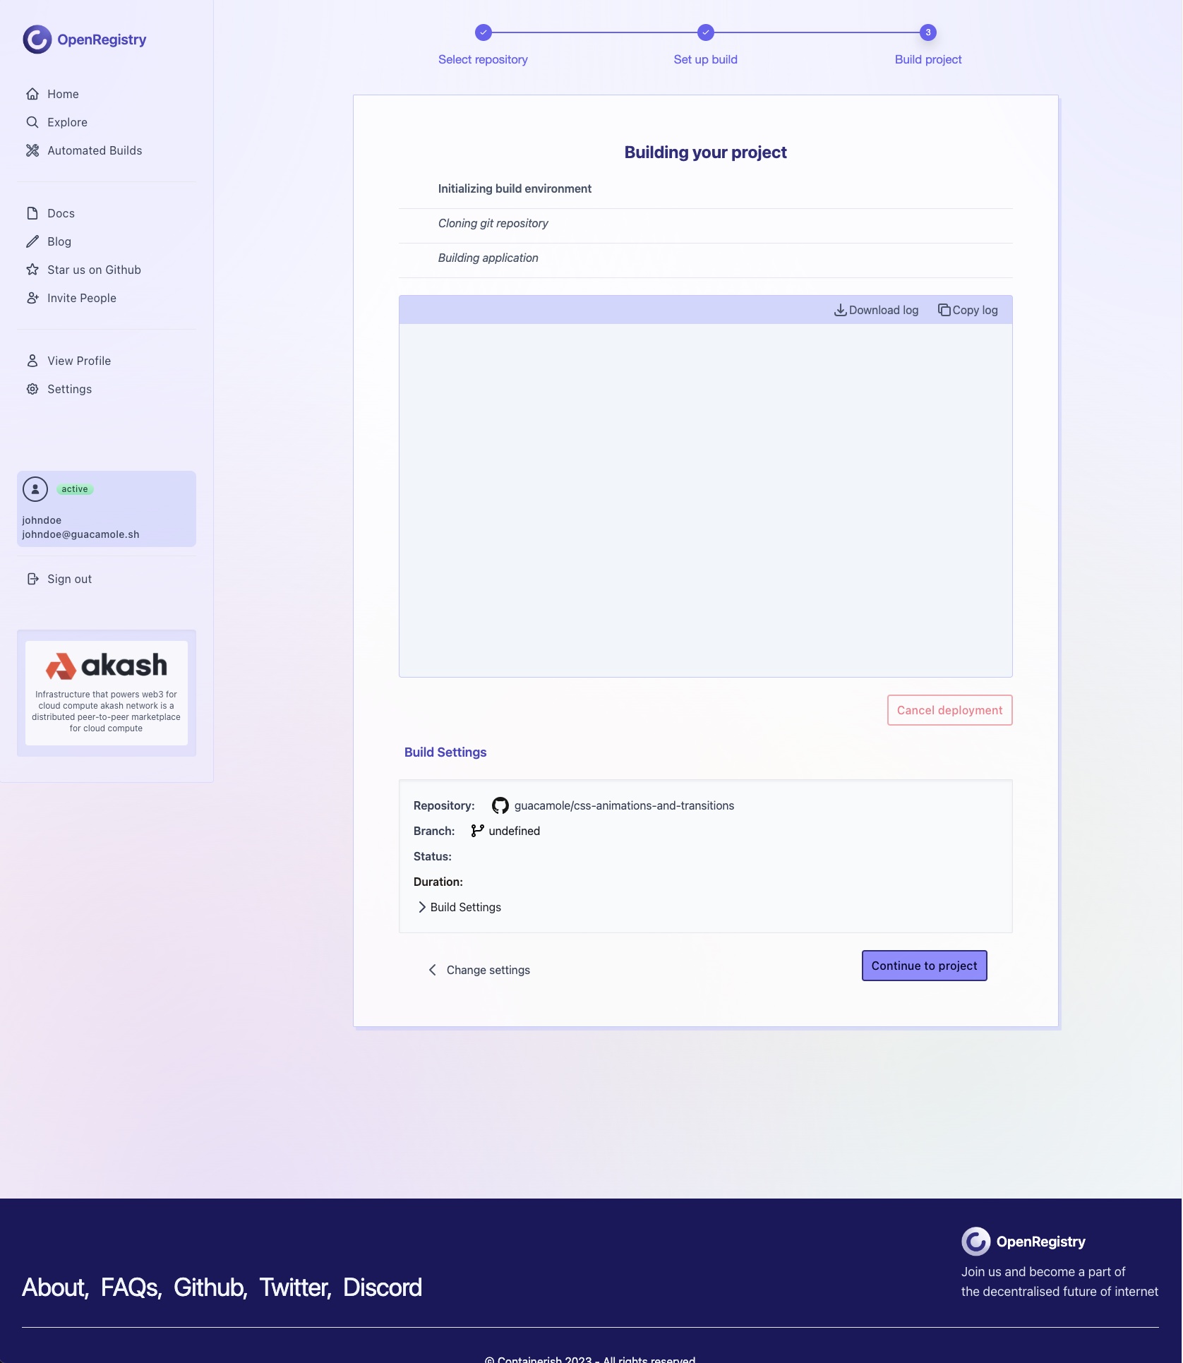Cancel the deployment
Viewport: 1183px width, 1363px height.
tap(949, 710)
